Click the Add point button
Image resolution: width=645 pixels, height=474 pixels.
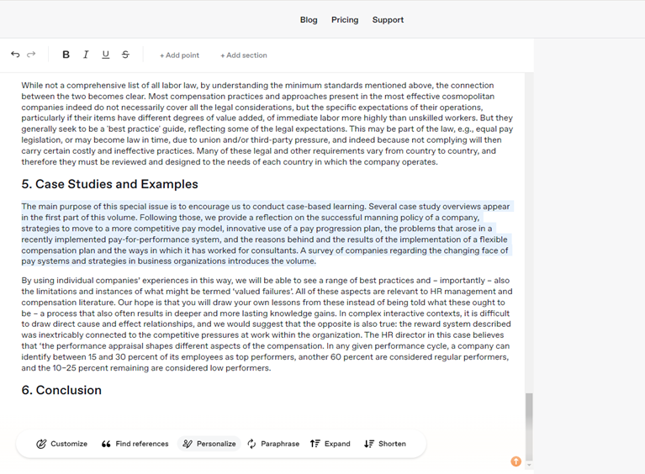[x=179, y=55]
